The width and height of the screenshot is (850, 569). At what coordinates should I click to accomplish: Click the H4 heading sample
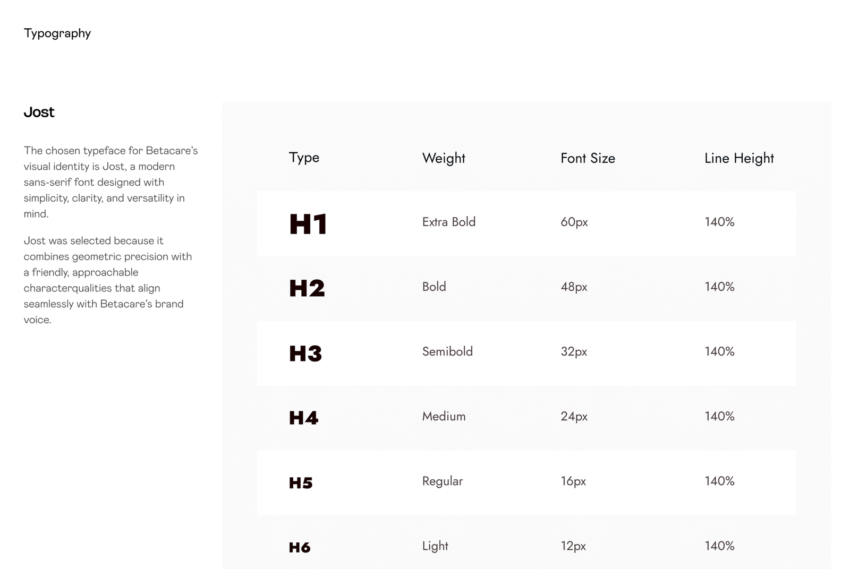tap(304, 418)
